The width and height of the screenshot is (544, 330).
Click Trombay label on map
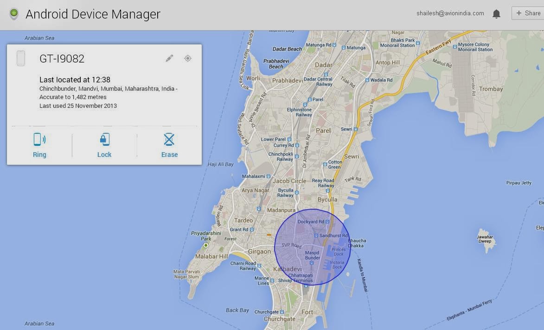click(x=491, y=89)
